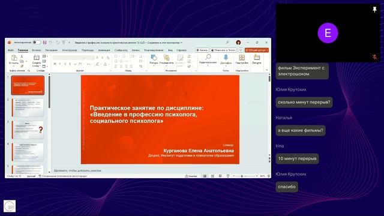Switch to the Конструктор ribbon tab
The image size is (384, 216).
point(70,50)
